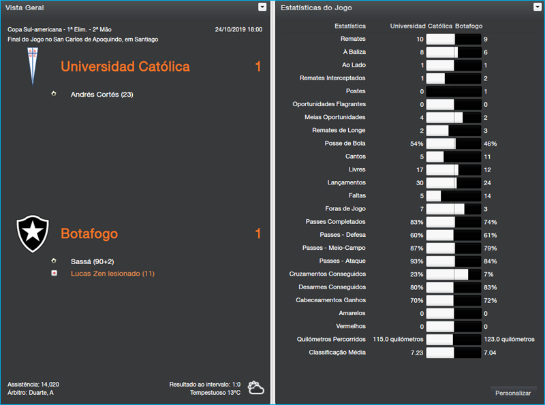Click the Posse de Bola comparison bar
Screen dimensions: 545x405
[x=453, y=144]
